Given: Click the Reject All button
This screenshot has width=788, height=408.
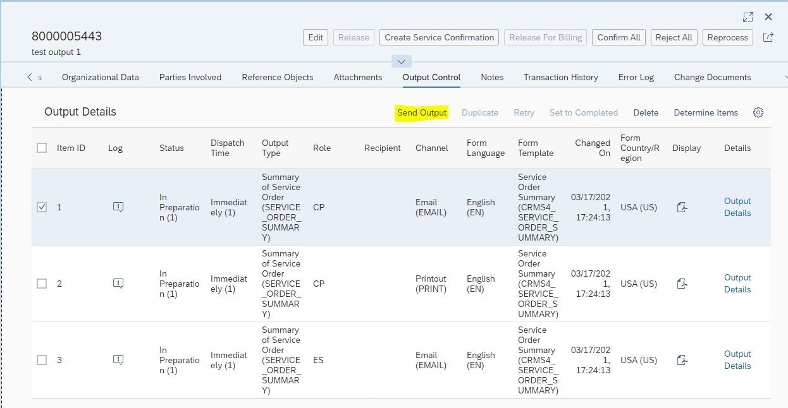Looking at the screenshot, I should [674, 37].
